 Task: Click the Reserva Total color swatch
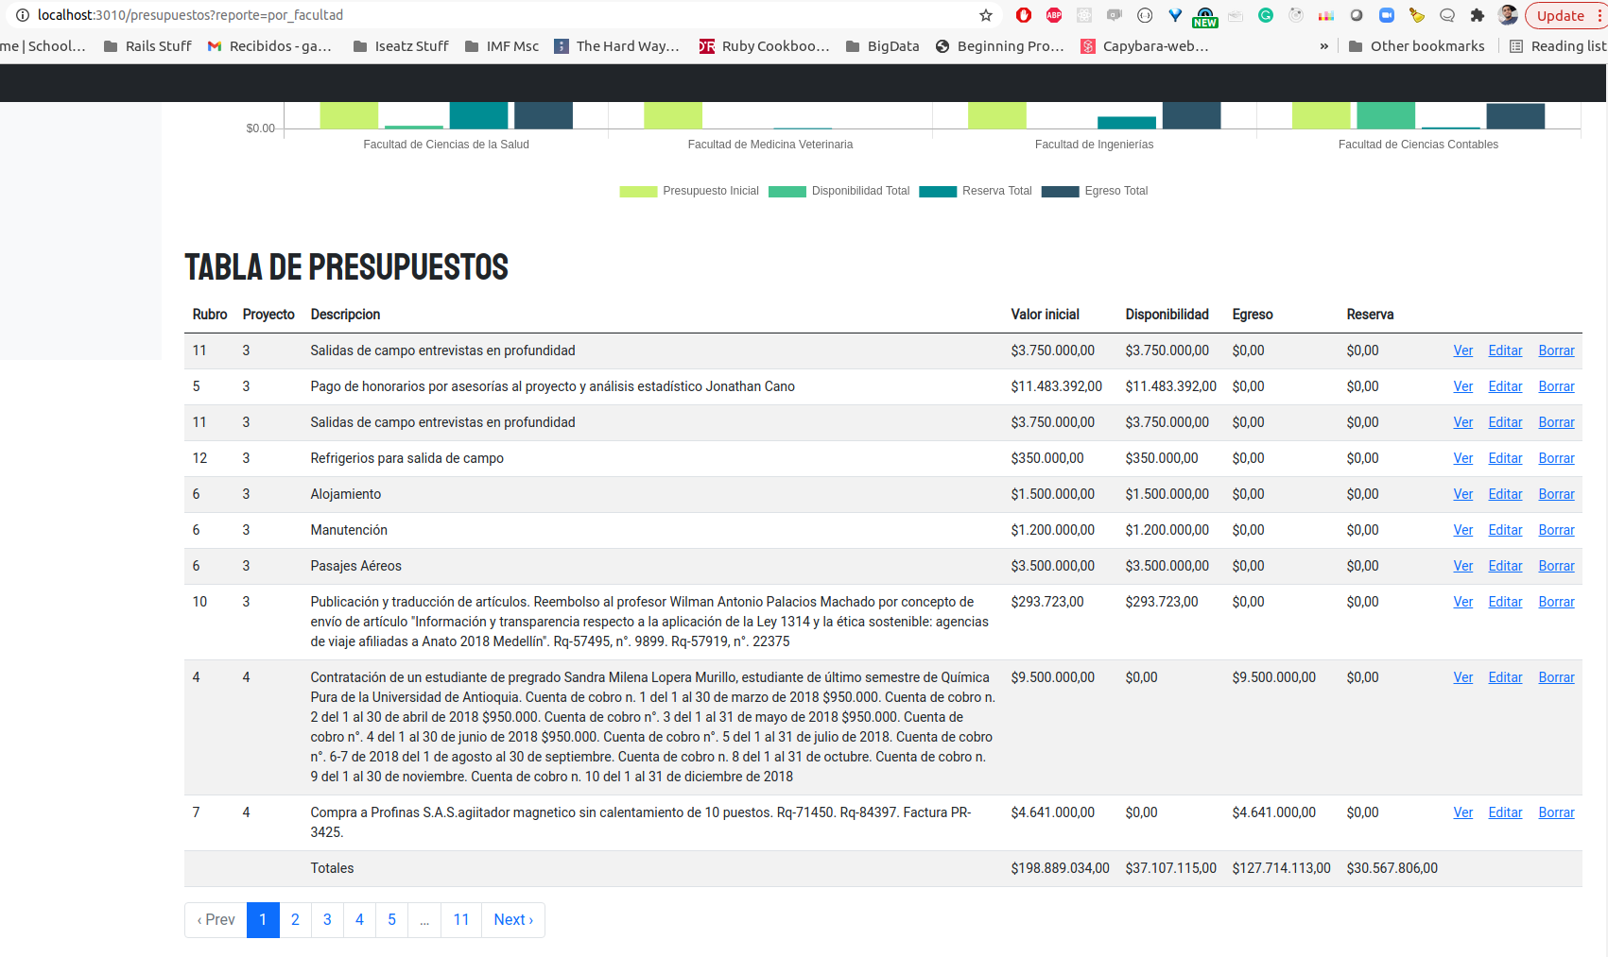tap(937, 191)
